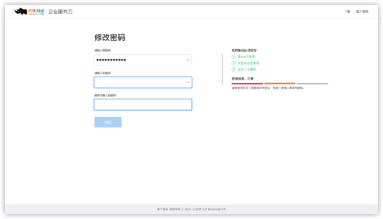Screen dimensions: 383x219
Task: Click the 确定 confirm button
Action: pos(108,122)
